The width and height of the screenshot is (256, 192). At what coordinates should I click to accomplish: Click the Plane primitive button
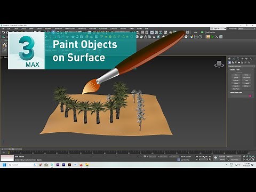click(x=246, y=86)
